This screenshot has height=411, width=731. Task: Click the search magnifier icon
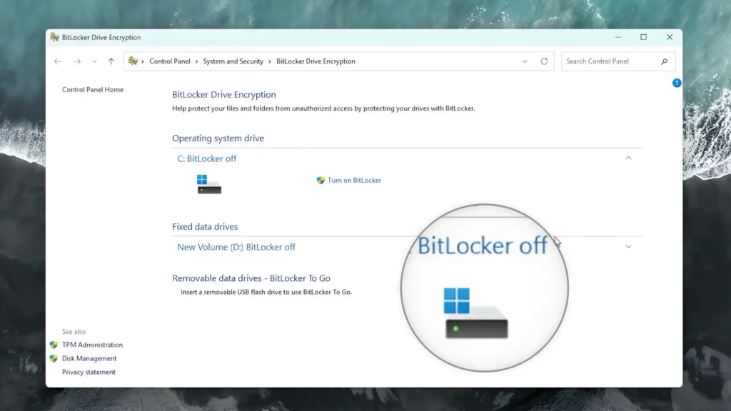[x=665, y=61]
